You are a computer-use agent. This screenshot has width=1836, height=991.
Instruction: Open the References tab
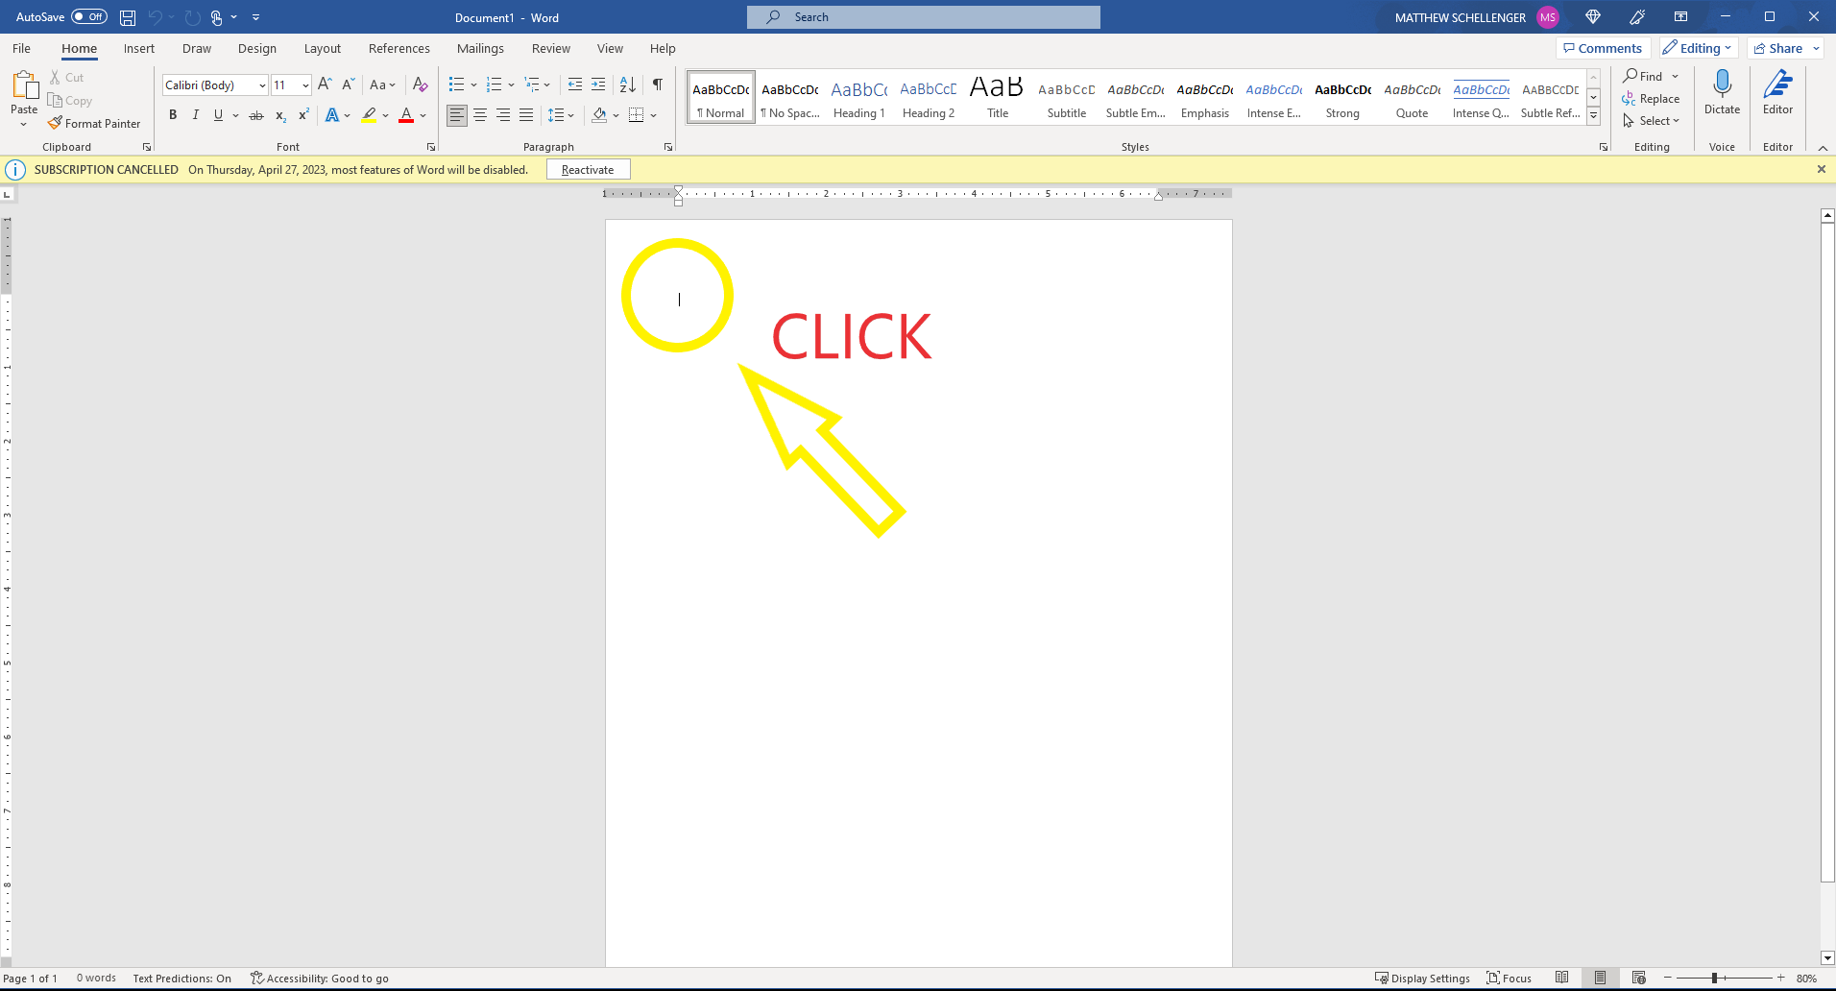(399, 49)
